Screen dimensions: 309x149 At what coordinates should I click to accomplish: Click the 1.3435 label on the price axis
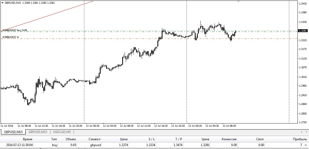[x=303, y=3]
